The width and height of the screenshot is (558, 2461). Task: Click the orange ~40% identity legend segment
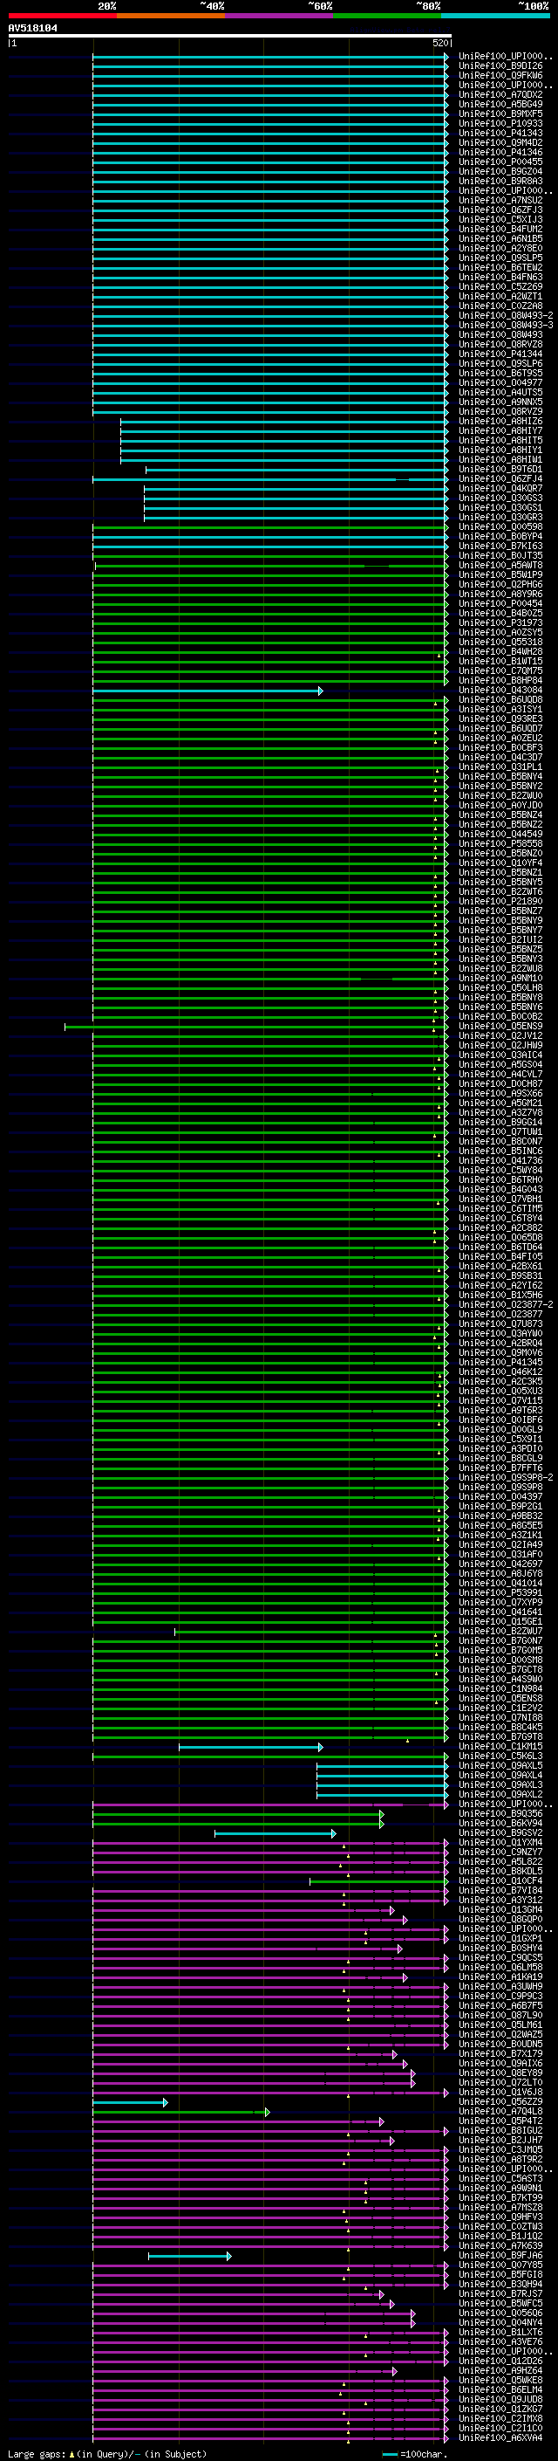171,16
